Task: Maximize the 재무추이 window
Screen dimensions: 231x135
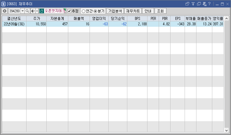Action: [x=222, y=4]
